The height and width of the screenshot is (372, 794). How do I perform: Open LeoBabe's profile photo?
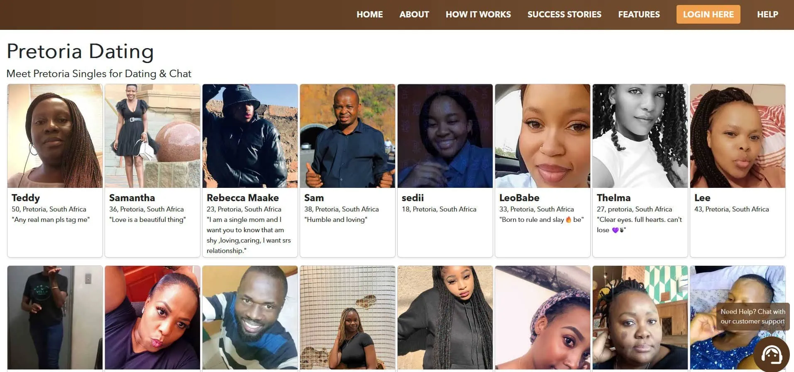pos(542,136)
